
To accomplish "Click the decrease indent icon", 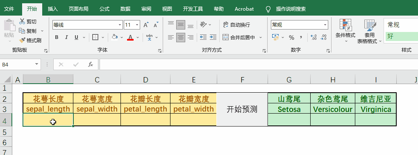I will pyautogui.click(x=203, y=37).
